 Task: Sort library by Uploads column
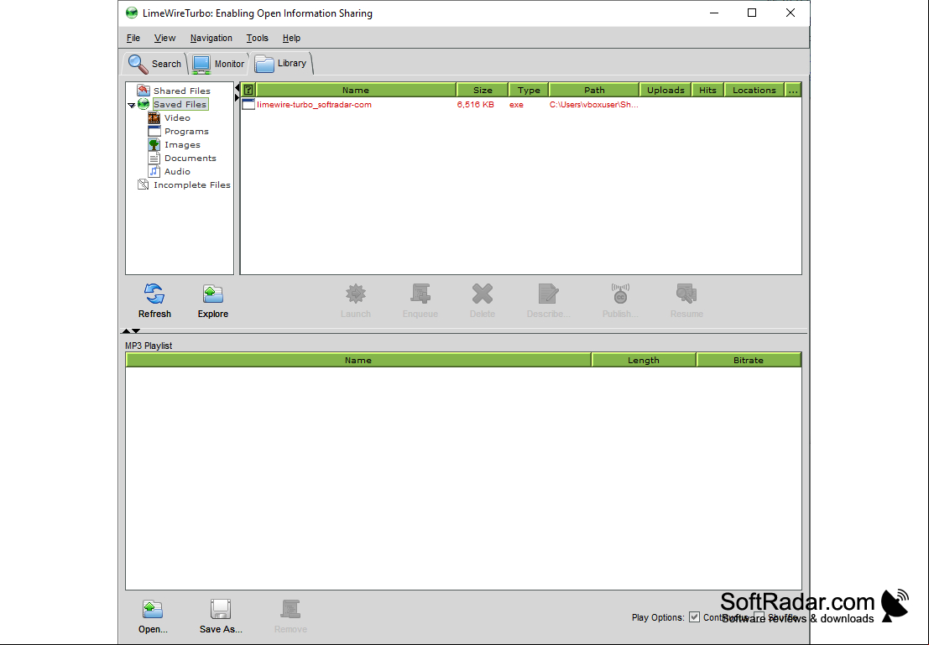[665, 90]
